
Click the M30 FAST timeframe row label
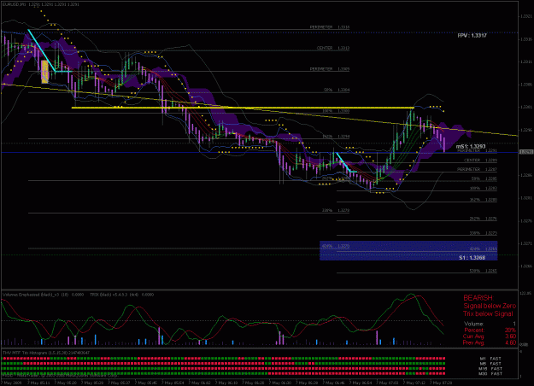pyautogui.click(x=490, y=374)
